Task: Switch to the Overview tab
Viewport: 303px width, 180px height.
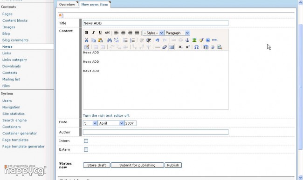Action: (67, 4)
